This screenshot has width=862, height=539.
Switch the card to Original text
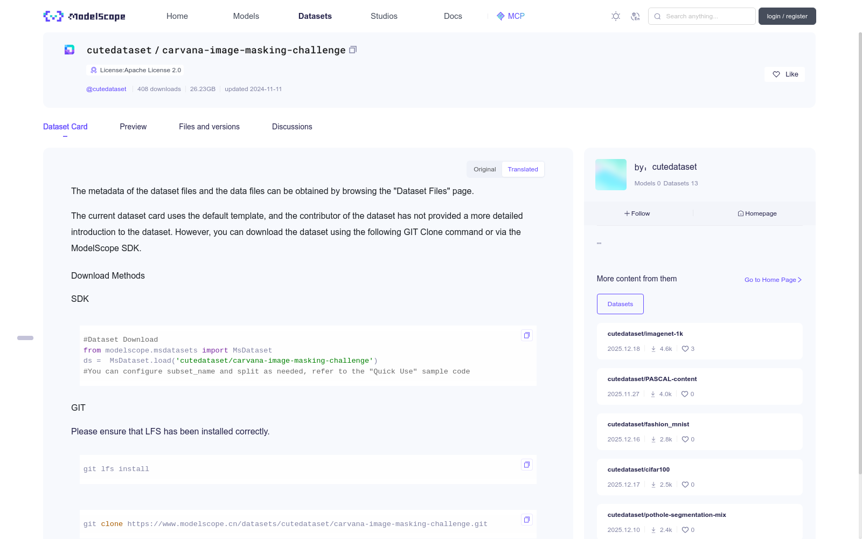[484, 169]
